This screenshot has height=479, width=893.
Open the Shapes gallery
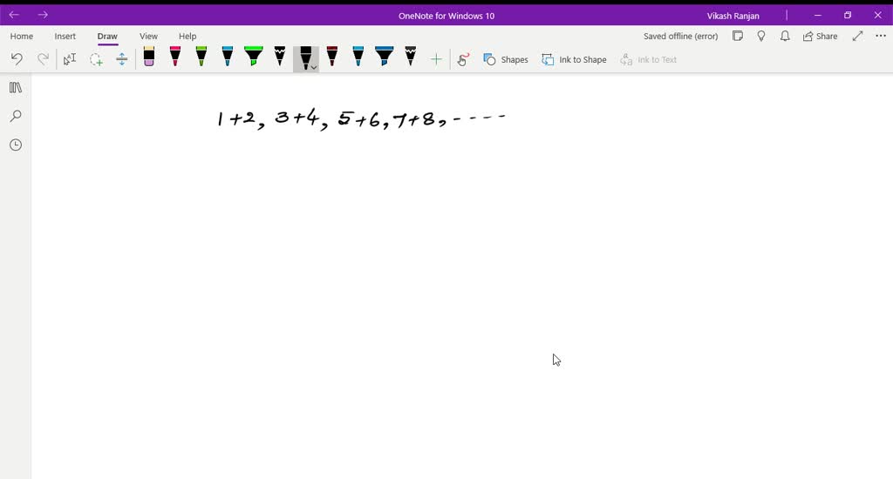(x=506, y=59)
